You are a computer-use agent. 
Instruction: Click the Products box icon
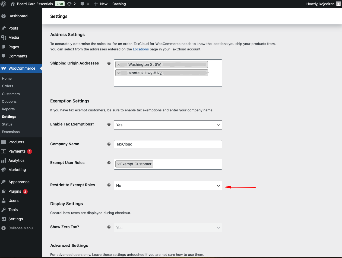[4, 142]
